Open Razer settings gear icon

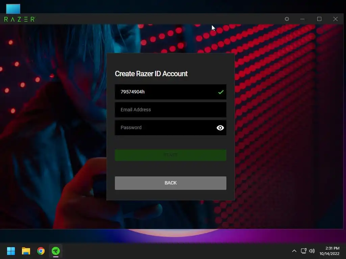click(287, 19)
